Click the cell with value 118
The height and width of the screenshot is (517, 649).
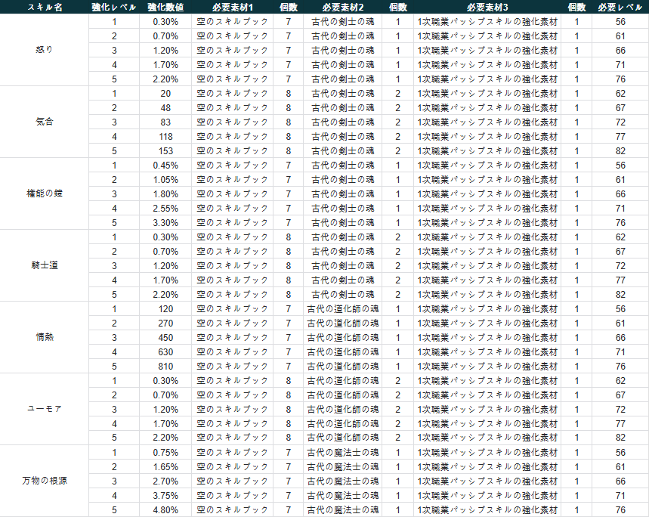(x=165, y=136)
